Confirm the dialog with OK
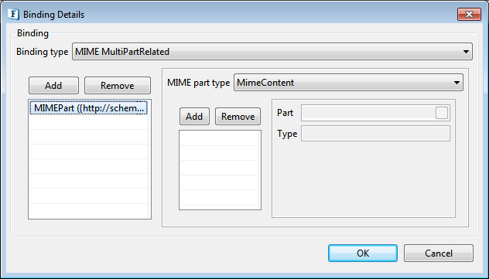Screen dimensions: 489x279 363,253
